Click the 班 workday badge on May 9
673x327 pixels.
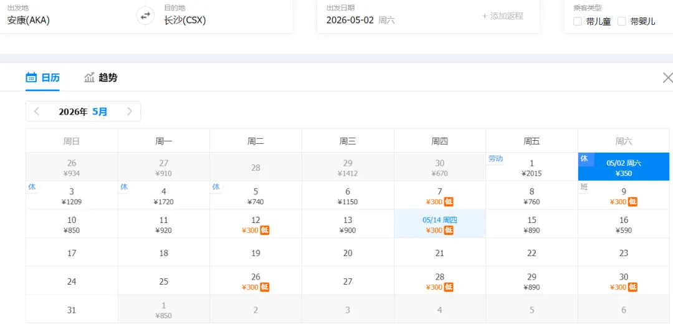[x=584, y=187]
